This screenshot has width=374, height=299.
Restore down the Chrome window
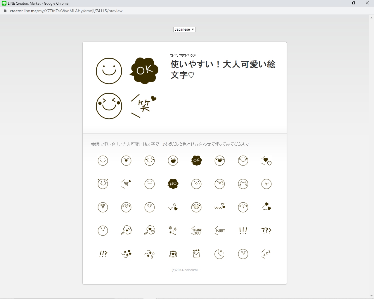354,3
